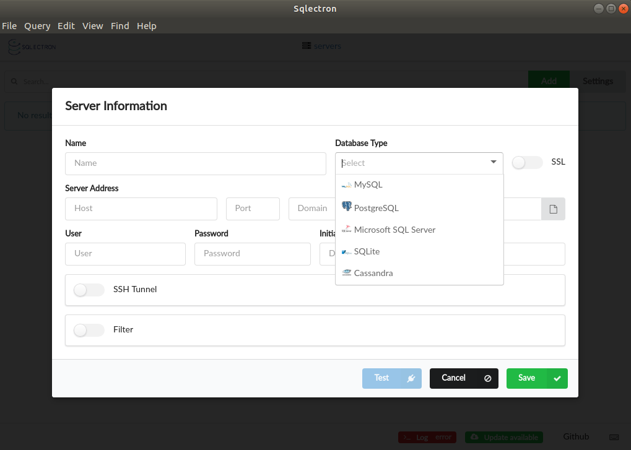Screen dimensions: 631x450
Task: Click the Microsoft SQL Server logo icon
Action: [x=346, y=229]
